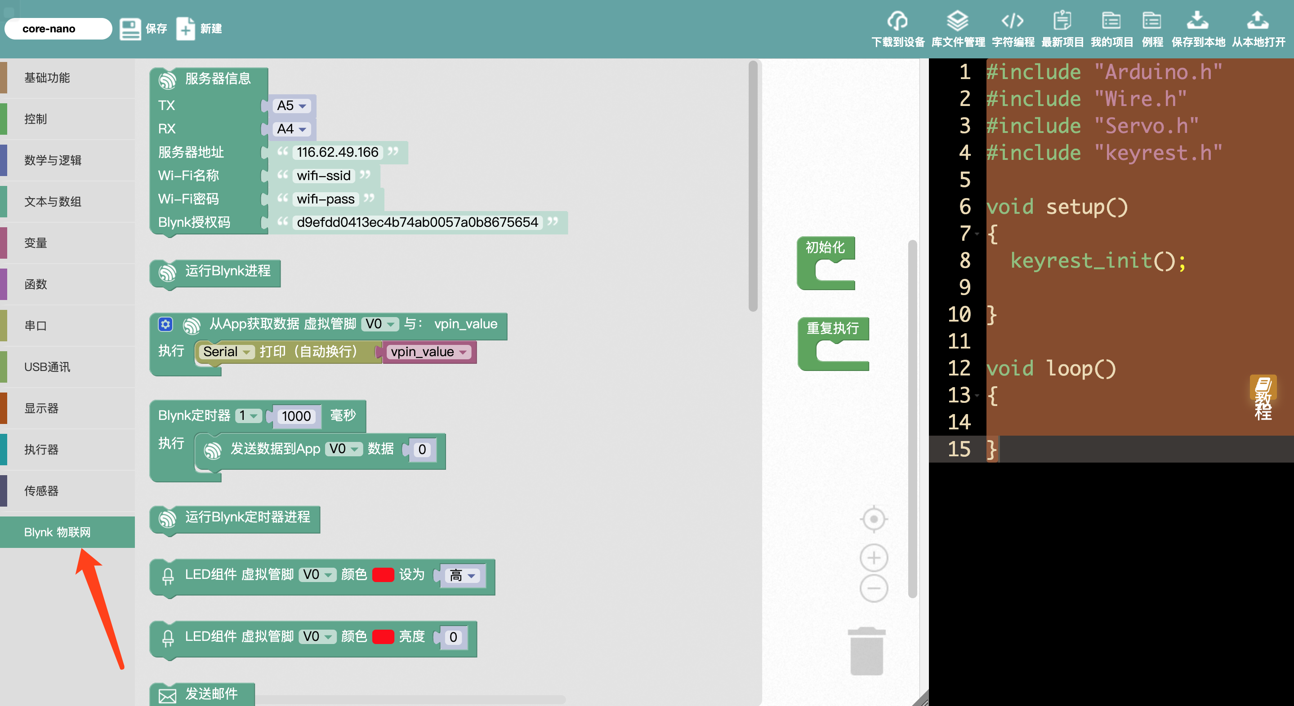The width and height of the screenshot is (1294, 706).
Task: Edit the 1000 毫秒 timer value
Action: coord(296,416)
